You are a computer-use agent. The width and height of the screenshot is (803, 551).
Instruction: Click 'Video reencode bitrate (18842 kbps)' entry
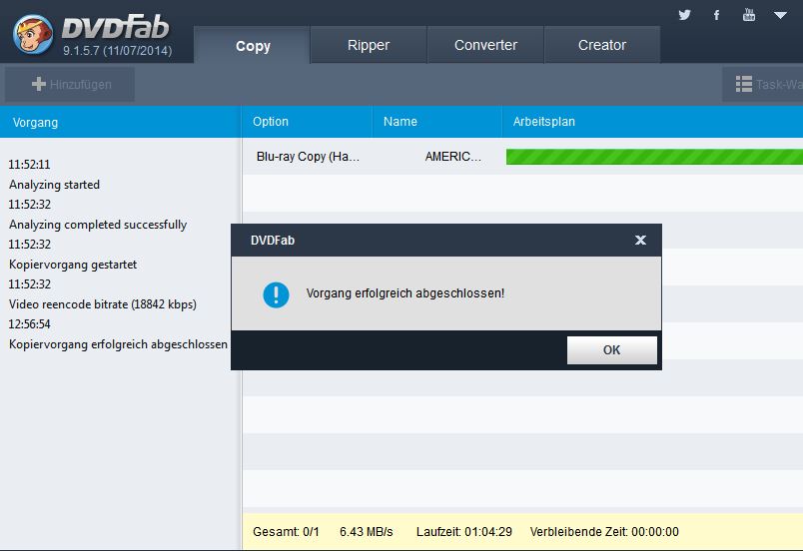click(x=103, y=304)
